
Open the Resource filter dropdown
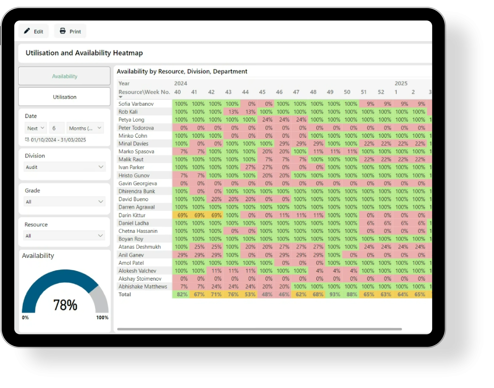(x=64, y=235)
